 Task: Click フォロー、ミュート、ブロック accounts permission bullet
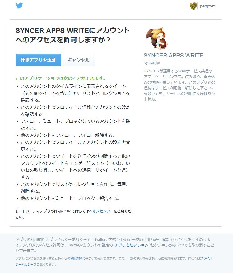[x=75, y=125]
